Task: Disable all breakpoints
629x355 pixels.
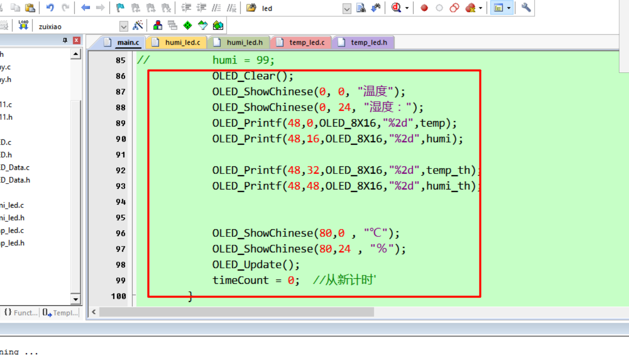Action: pos(454,8)
